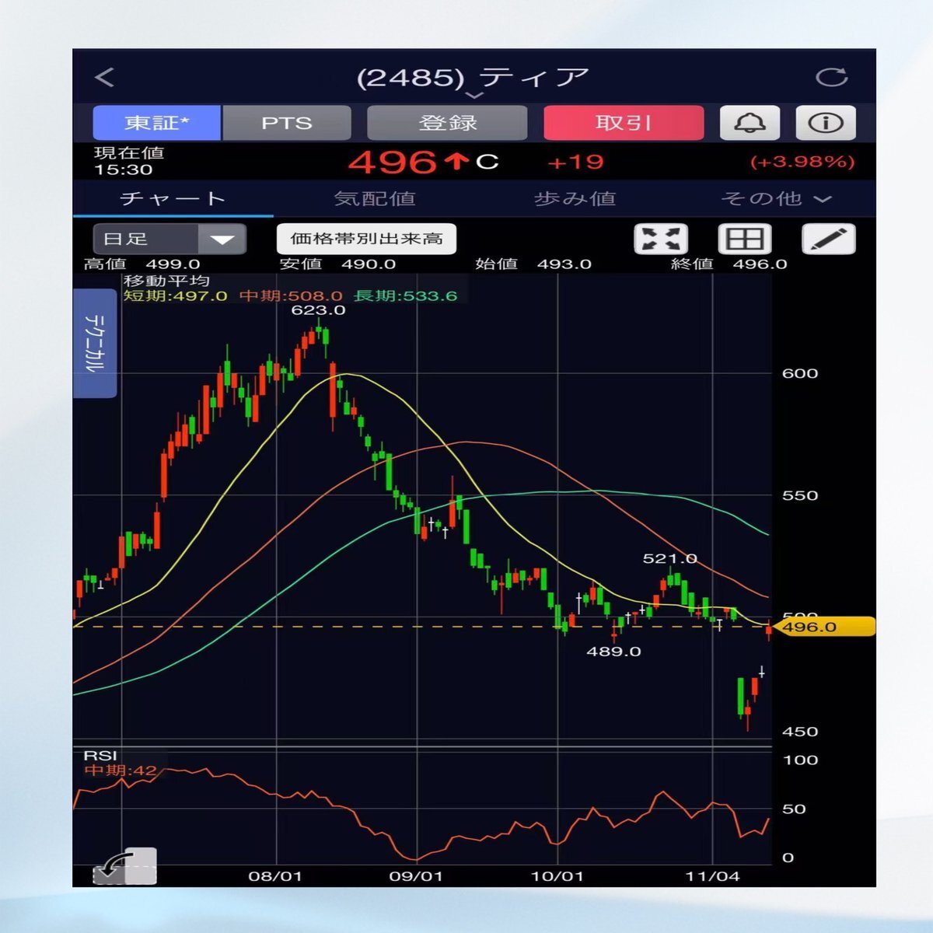Tap the 登録 button
Viewport: 933px width, 933px height.
click(x=447, y=123)
